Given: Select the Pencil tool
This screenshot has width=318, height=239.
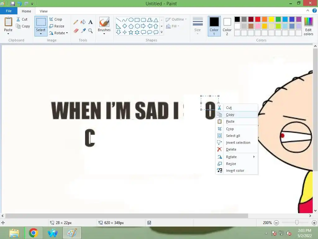Looking at the screenshot, I should point(76,22).
